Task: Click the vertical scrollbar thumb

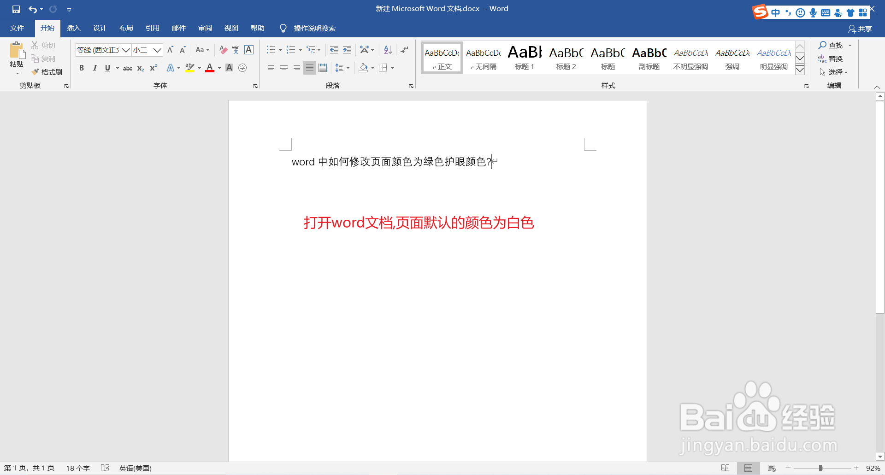Action: 880,207
